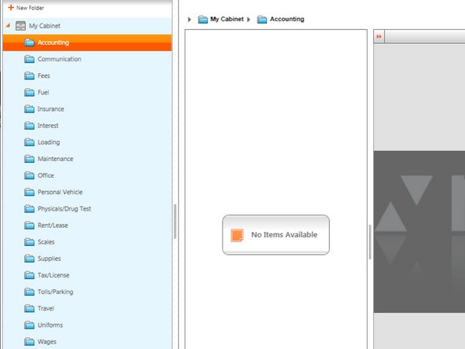Click the New Folder button label
465x349 pixels.
[x=30, y=8]
